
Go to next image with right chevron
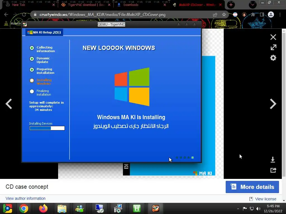click(x=273, y=104)
